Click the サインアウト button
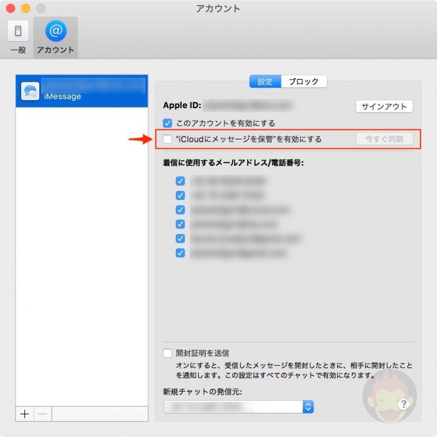This screenshot has height=437, width=437. pyautogui.click(x=384, y=106)
